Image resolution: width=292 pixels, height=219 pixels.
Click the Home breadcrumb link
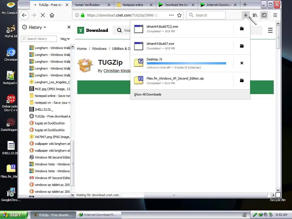point(82,48)
